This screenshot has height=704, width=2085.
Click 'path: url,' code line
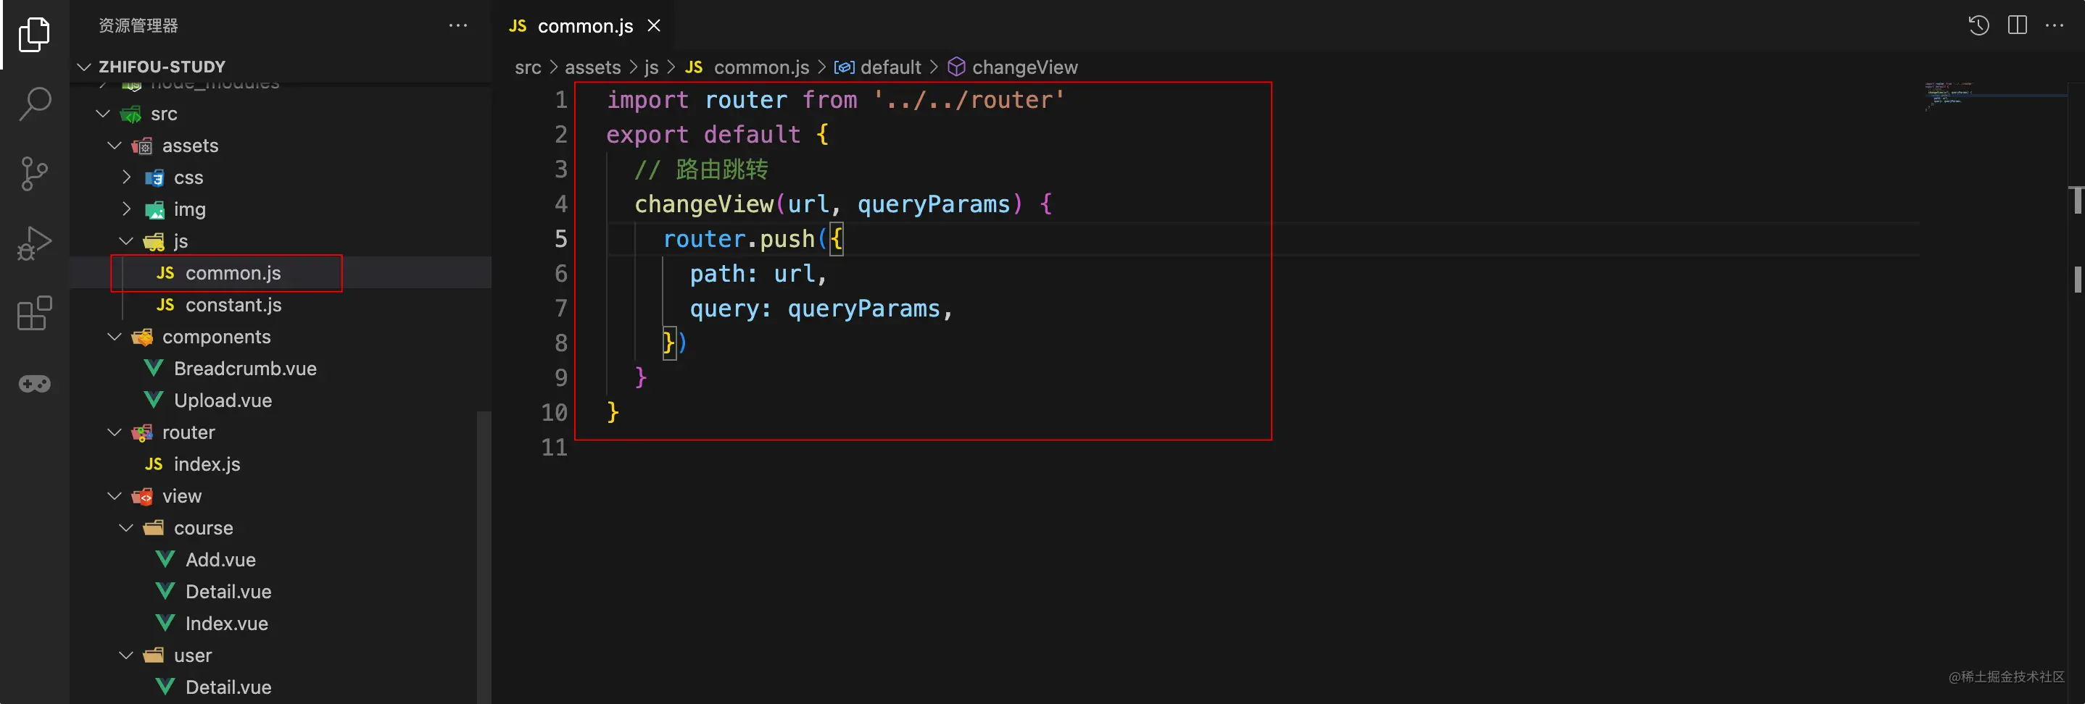click(x=758, y=274)
